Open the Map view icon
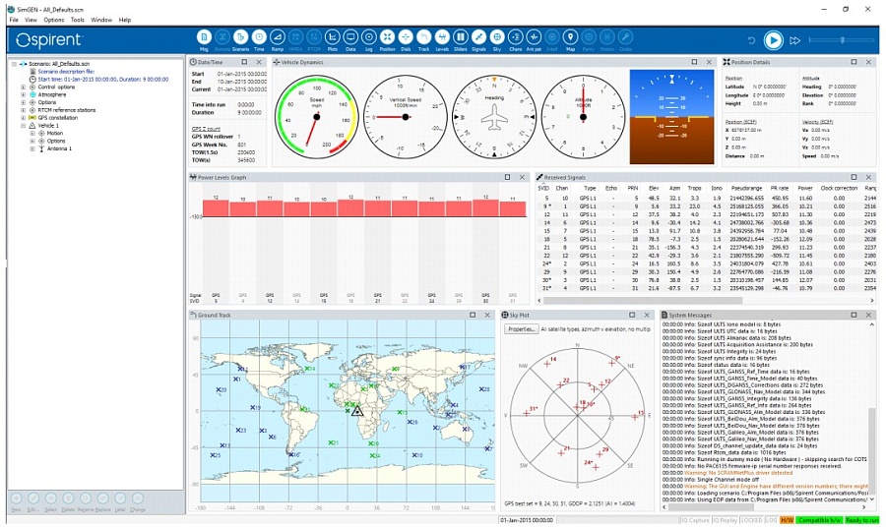 point(570,38)
